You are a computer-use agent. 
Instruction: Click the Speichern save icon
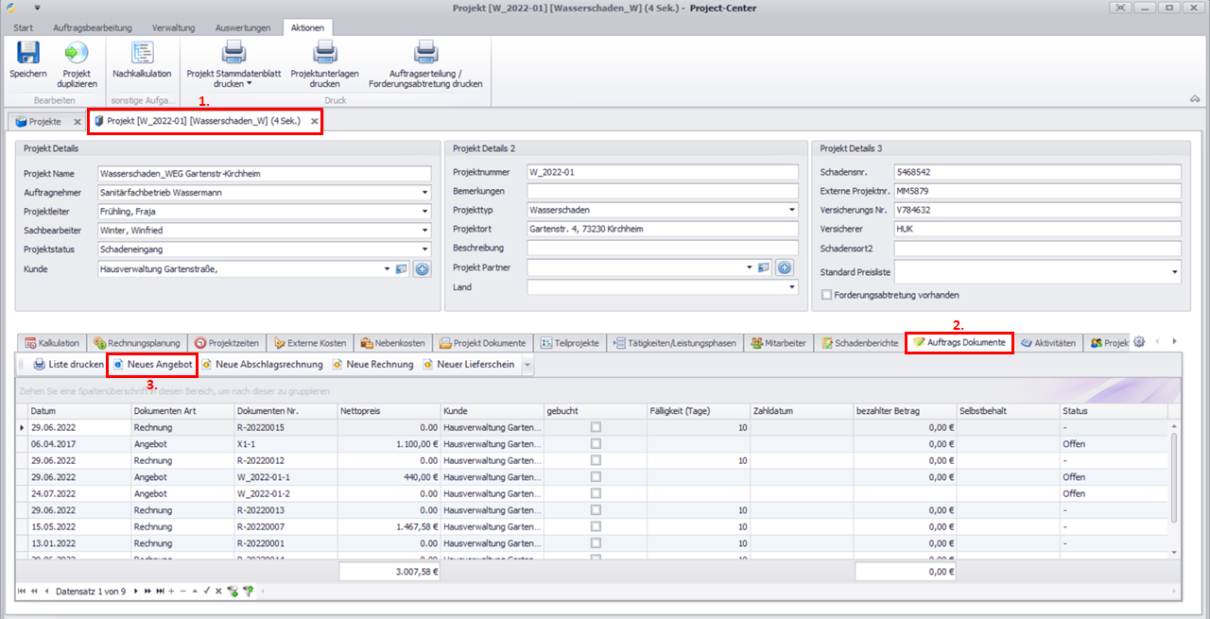pos(27,54)
